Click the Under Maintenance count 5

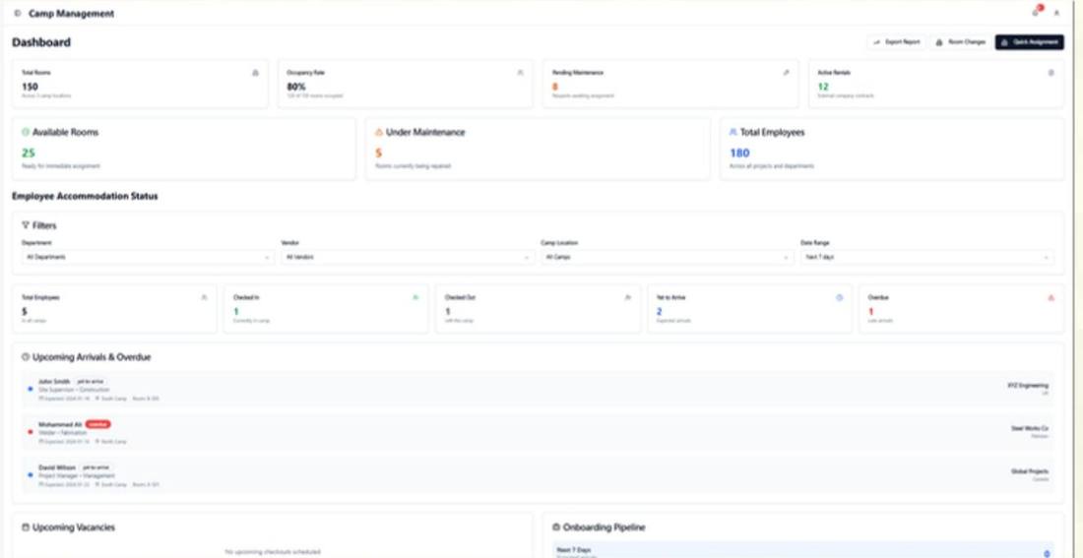pyautogui.click(x=378, y=153)
